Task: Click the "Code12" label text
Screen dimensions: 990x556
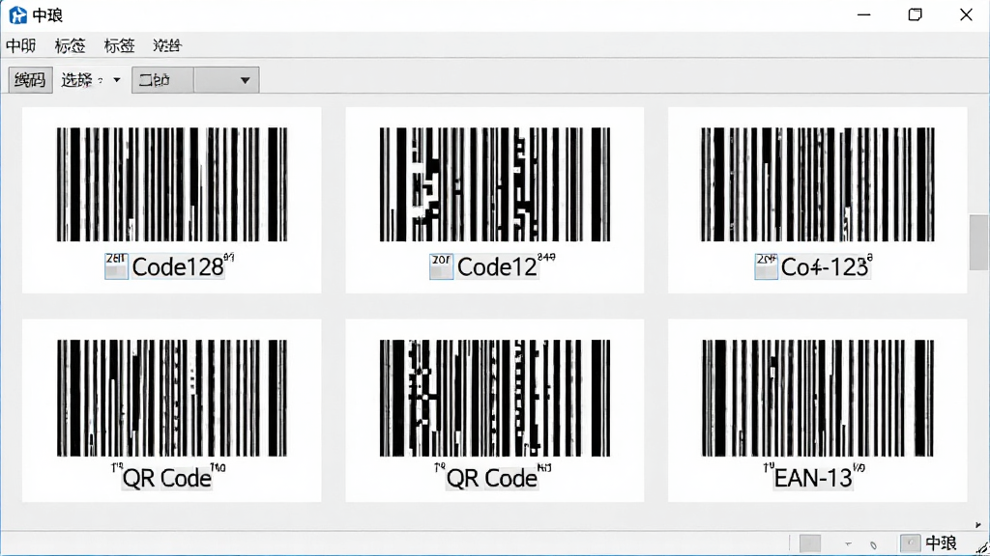Action: click(x=497, y=266)
